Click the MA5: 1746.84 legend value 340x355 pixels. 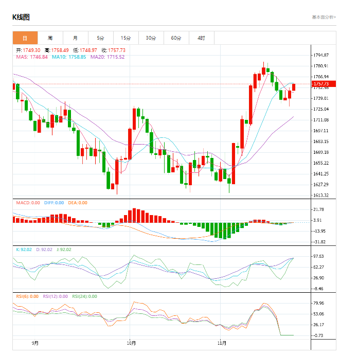pyautogui.click(x=32, y=57)
